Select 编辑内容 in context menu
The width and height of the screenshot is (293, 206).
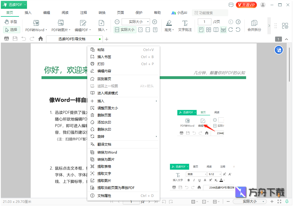123,71
